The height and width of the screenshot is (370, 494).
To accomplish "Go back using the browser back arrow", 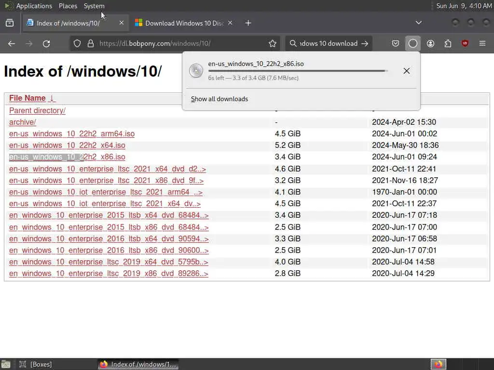I will (x=12, y=43).
